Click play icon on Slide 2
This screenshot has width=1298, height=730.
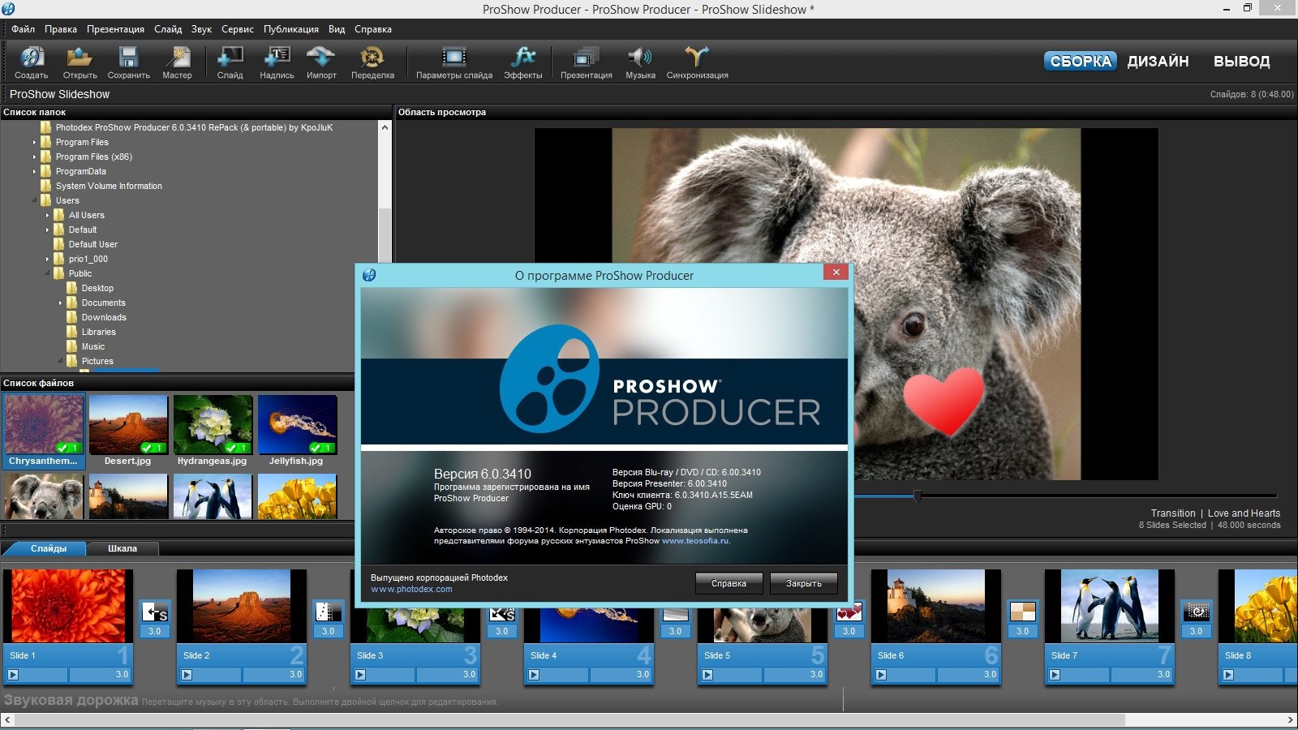coord(187,674)
